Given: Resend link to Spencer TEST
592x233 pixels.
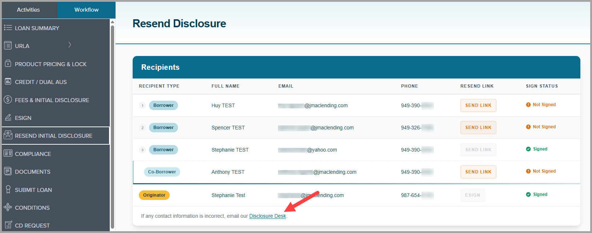Looking at the screenshot, I should [478, 128].
